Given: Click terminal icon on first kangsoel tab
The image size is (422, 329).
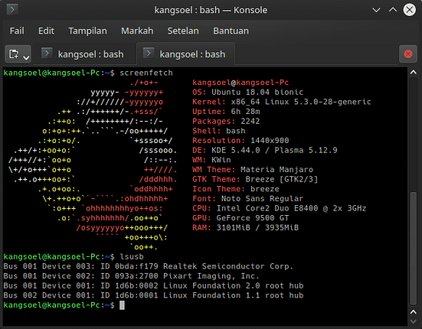Looking at the screenshot, I should (47, 53).
